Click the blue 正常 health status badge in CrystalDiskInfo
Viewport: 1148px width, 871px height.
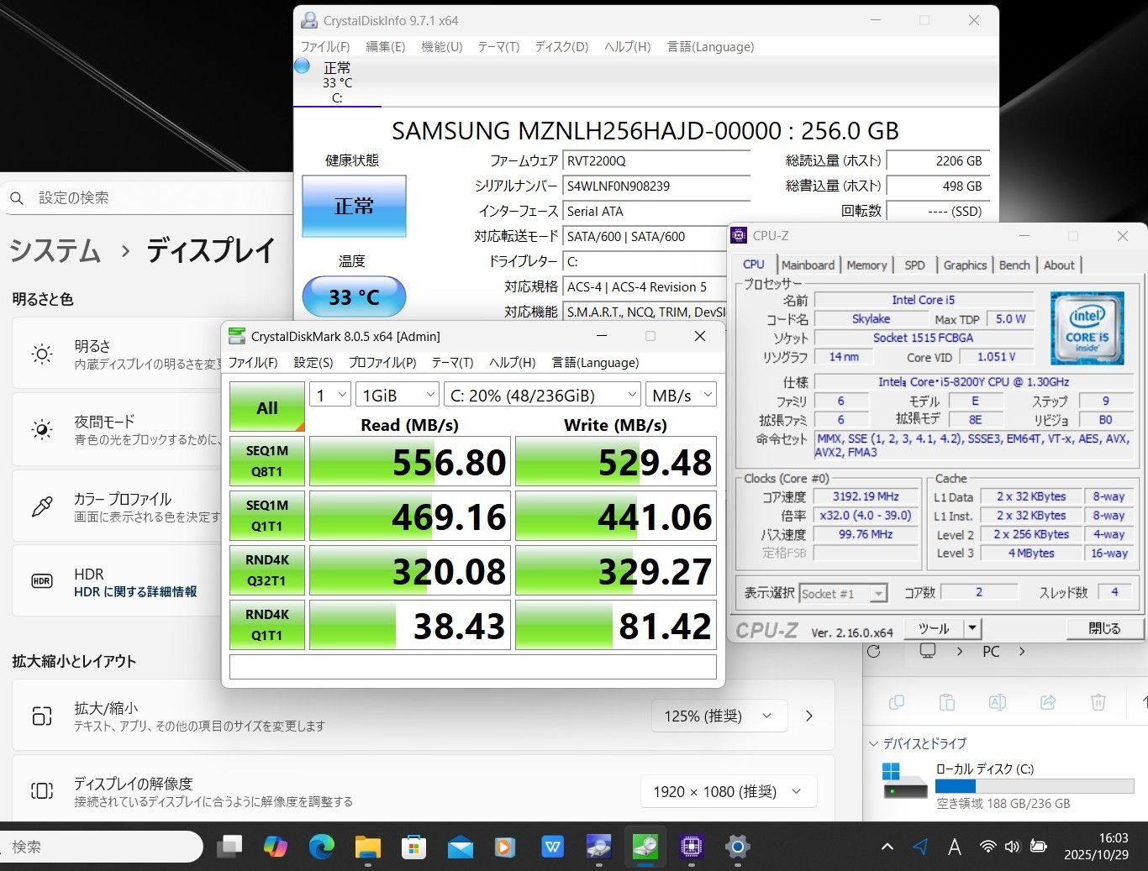pyautogui.click(x=353, y=206)
